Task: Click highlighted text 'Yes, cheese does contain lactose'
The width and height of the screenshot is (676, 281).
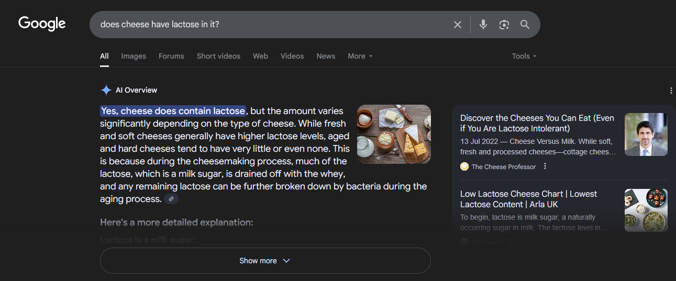Action: tap(173, 111)
